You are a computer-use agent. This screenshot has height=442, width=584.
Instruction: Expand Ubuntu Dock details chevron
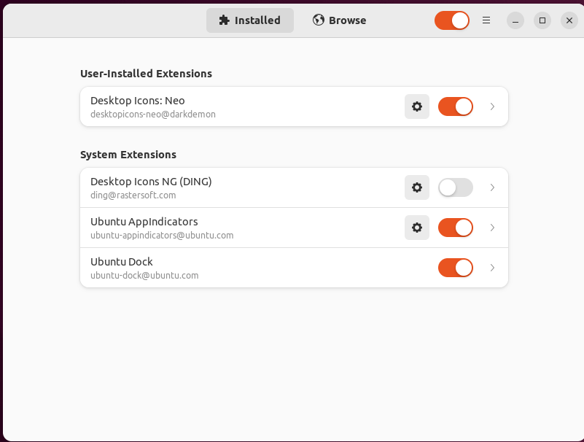[x=493, y=268]
